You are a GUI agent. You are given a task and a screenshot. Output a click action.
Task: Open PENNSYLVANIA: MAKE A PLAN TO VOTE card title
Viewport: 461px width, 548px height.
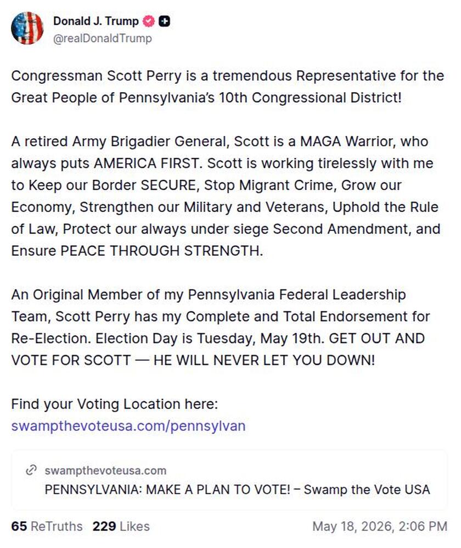tap(237, 489)
